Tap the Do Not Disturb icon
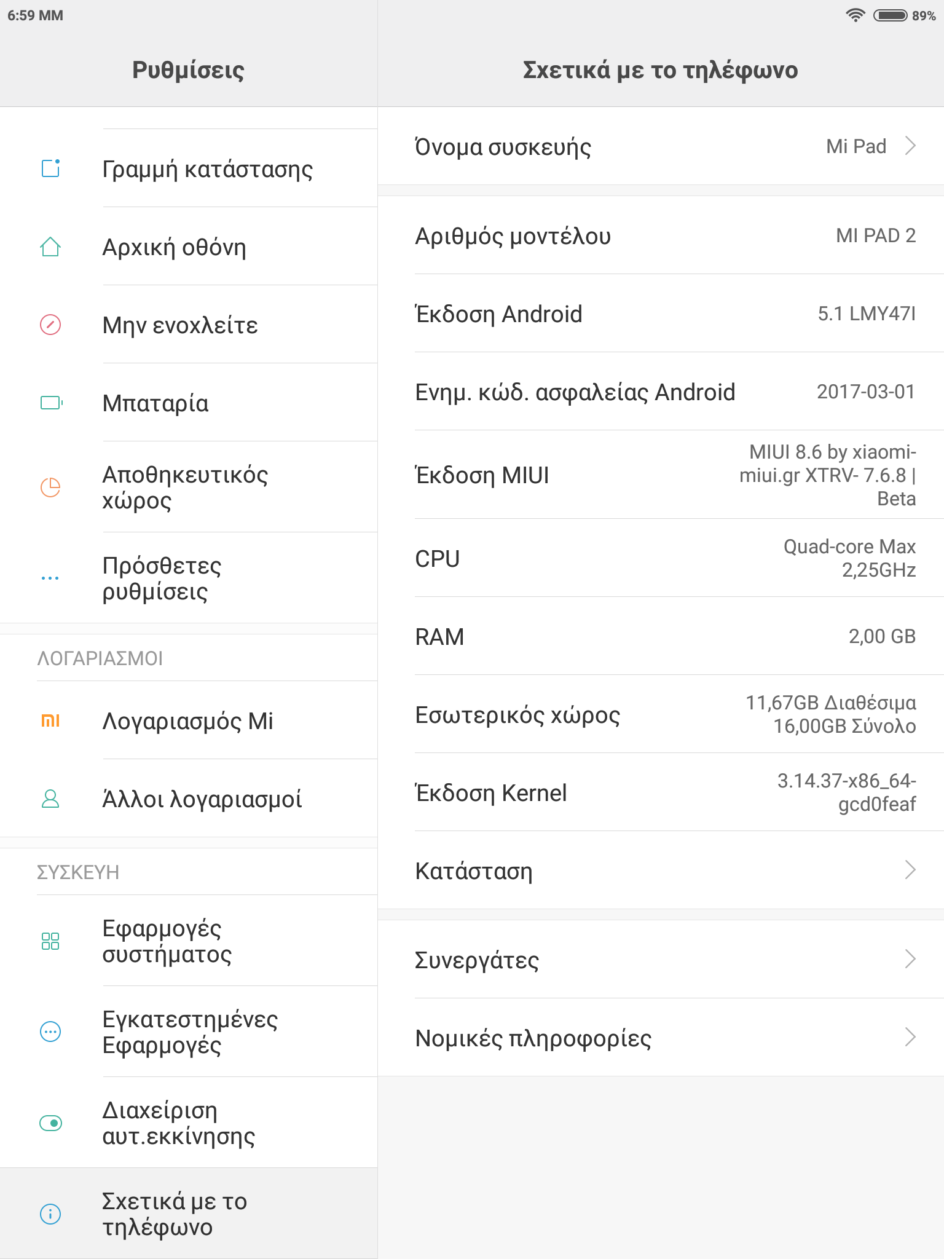Image resolution: width=944 pixels, height=1259 pixels. [50, 325]
